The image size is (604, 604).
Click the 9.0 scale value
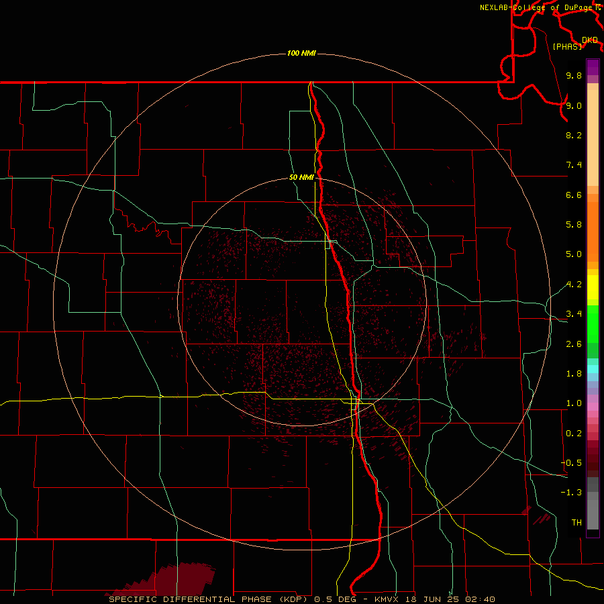[574, 105]
